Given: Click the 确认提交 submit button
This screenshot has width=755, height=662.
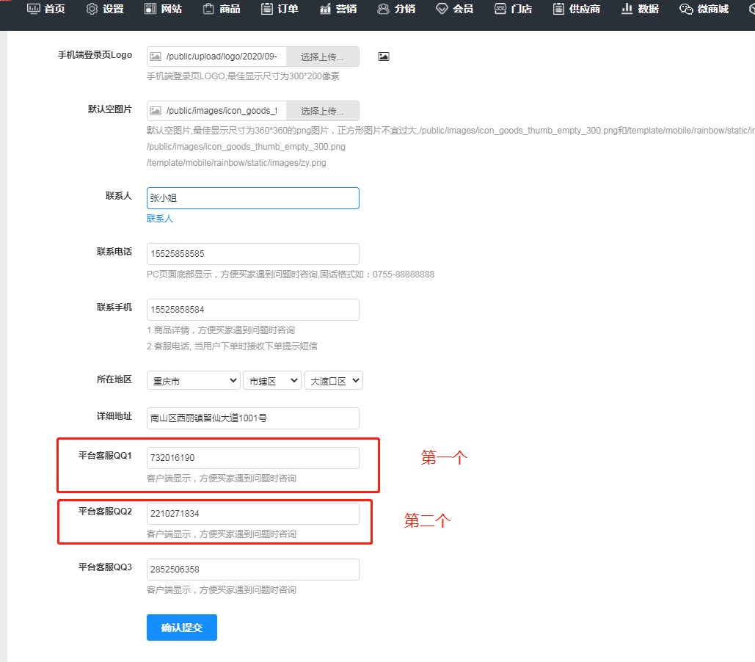Looking at the screenshot, I should [181, 628].
